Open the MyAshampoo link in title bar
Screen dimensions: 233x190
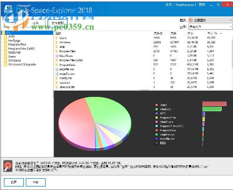(x=185, y=5)
